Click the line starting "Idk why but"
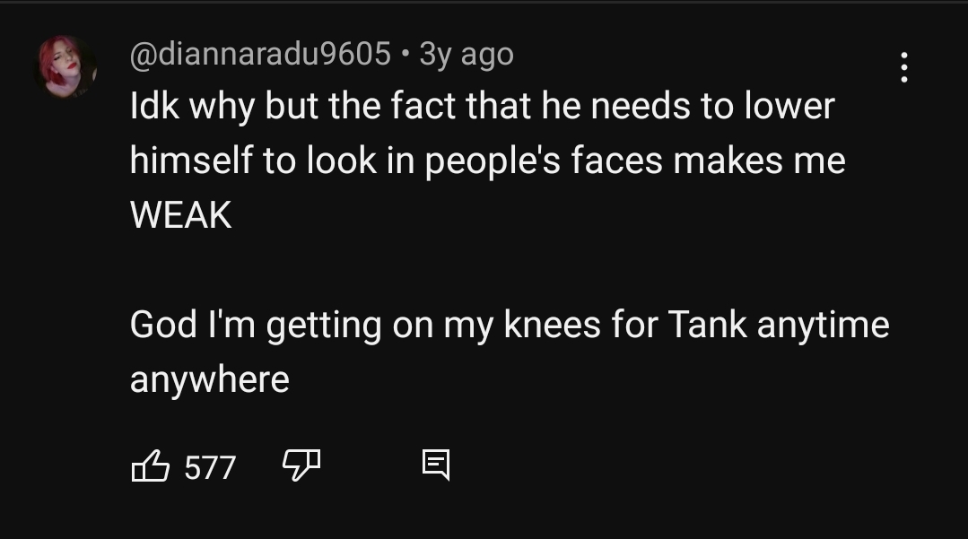 [x=482, y=107]
